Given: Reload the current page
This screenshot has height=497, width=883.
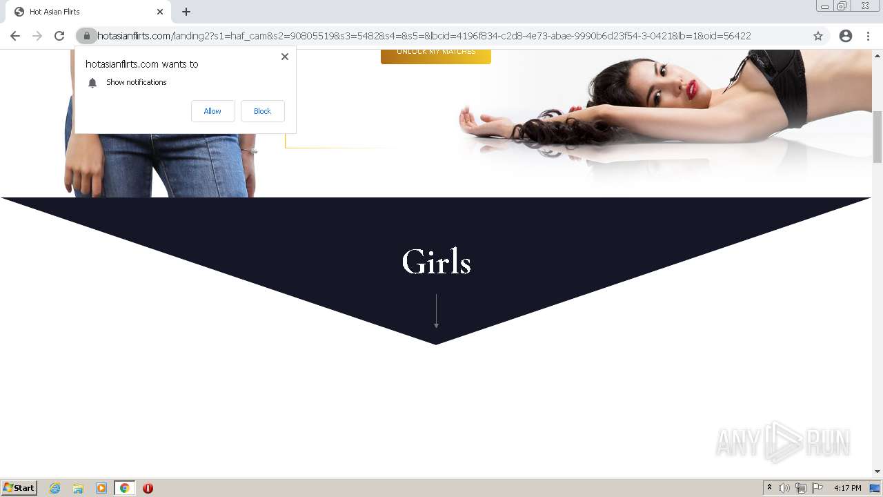Looking at the screenshot, I should [x=59, y=36].
